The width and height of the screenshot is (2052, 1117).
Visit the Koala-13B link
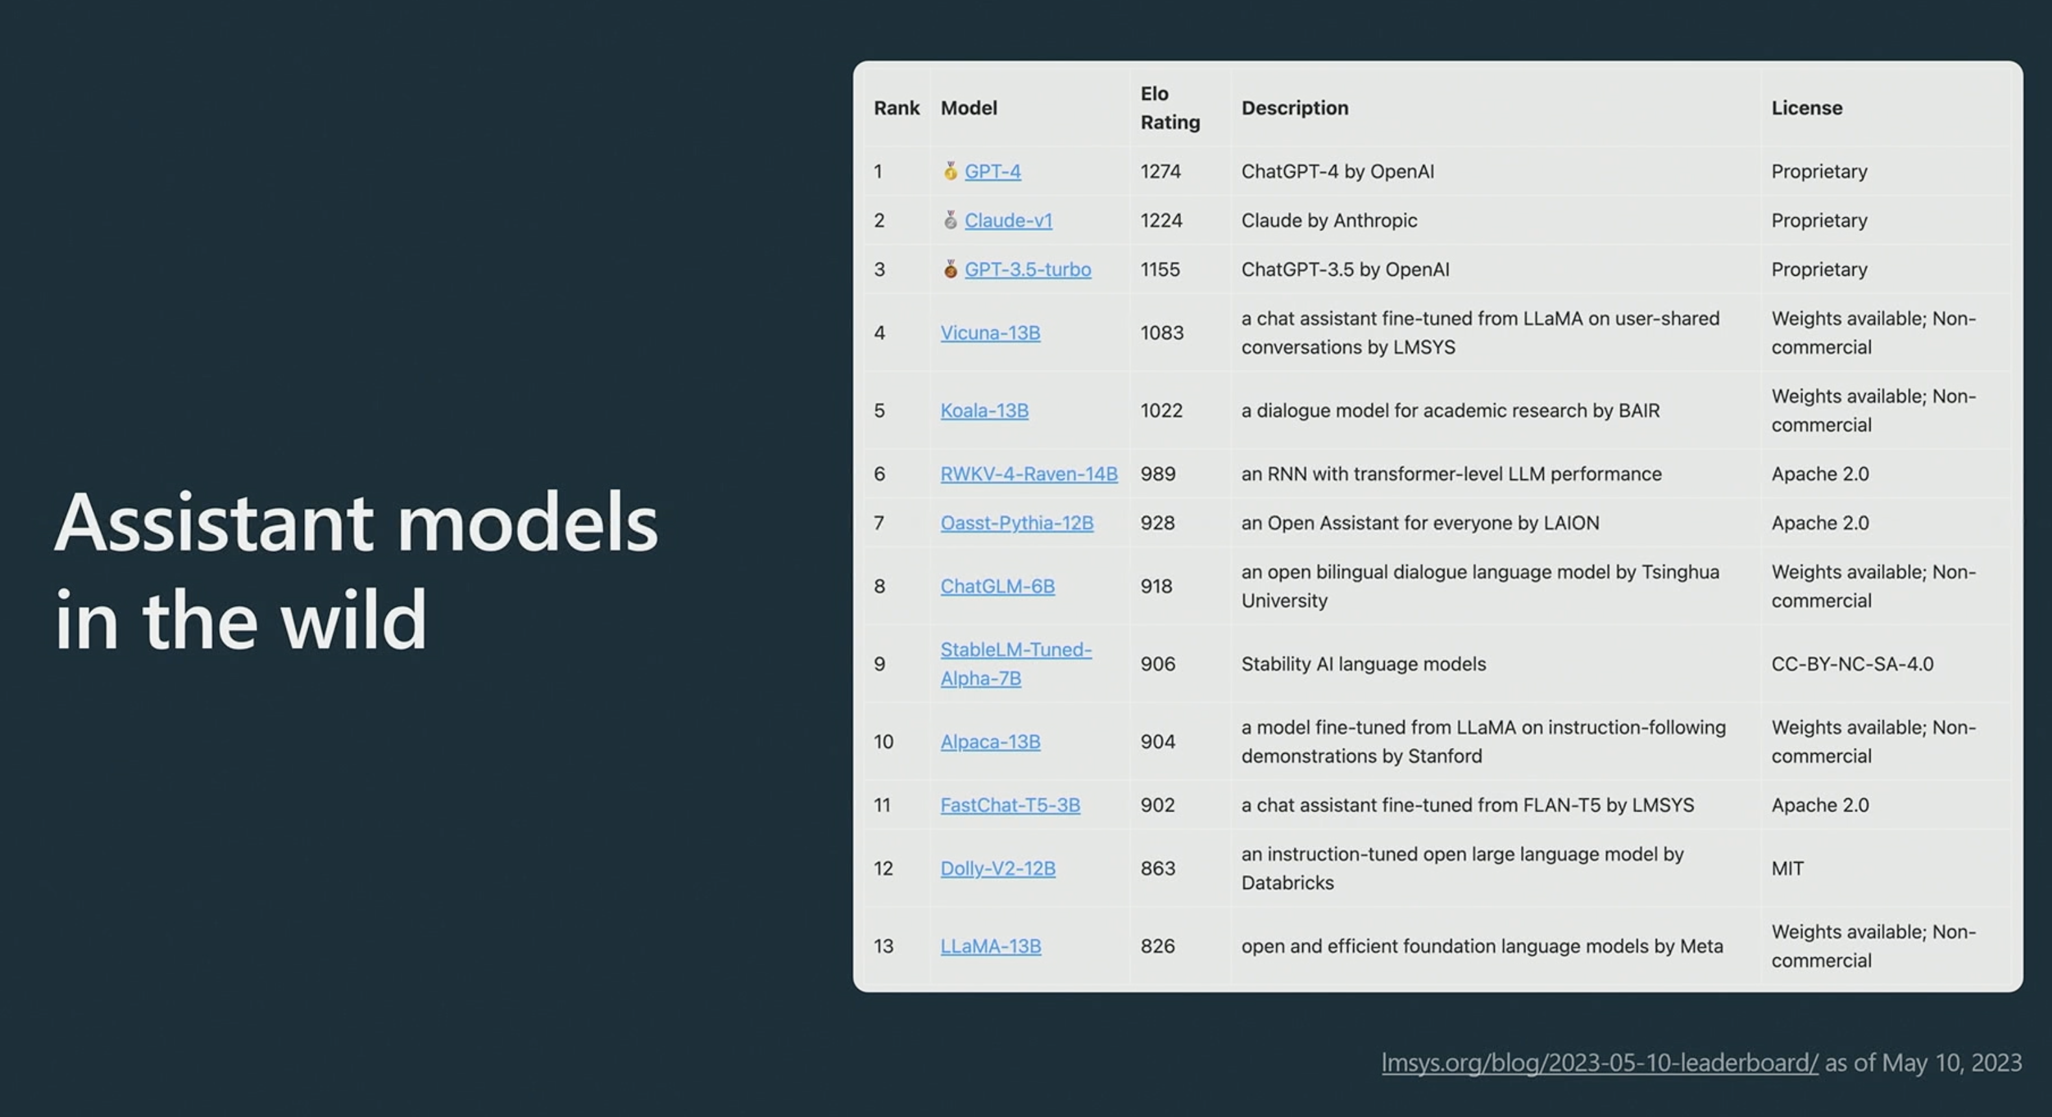click(984, 411)
